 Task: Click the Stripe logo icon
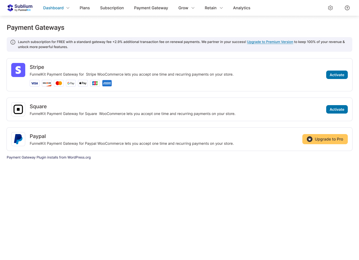[18, 70]
